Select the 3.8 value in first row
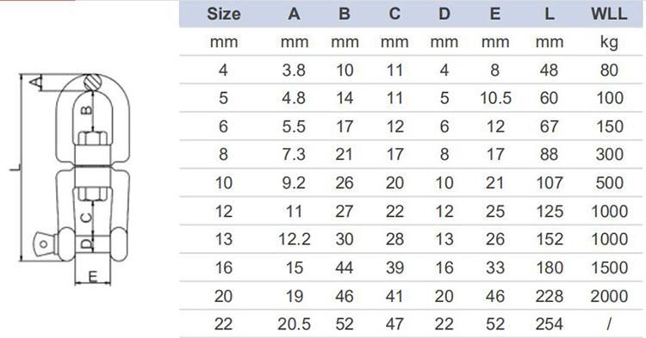This screenshot has height=338, width=646. (x=294, y=71)
